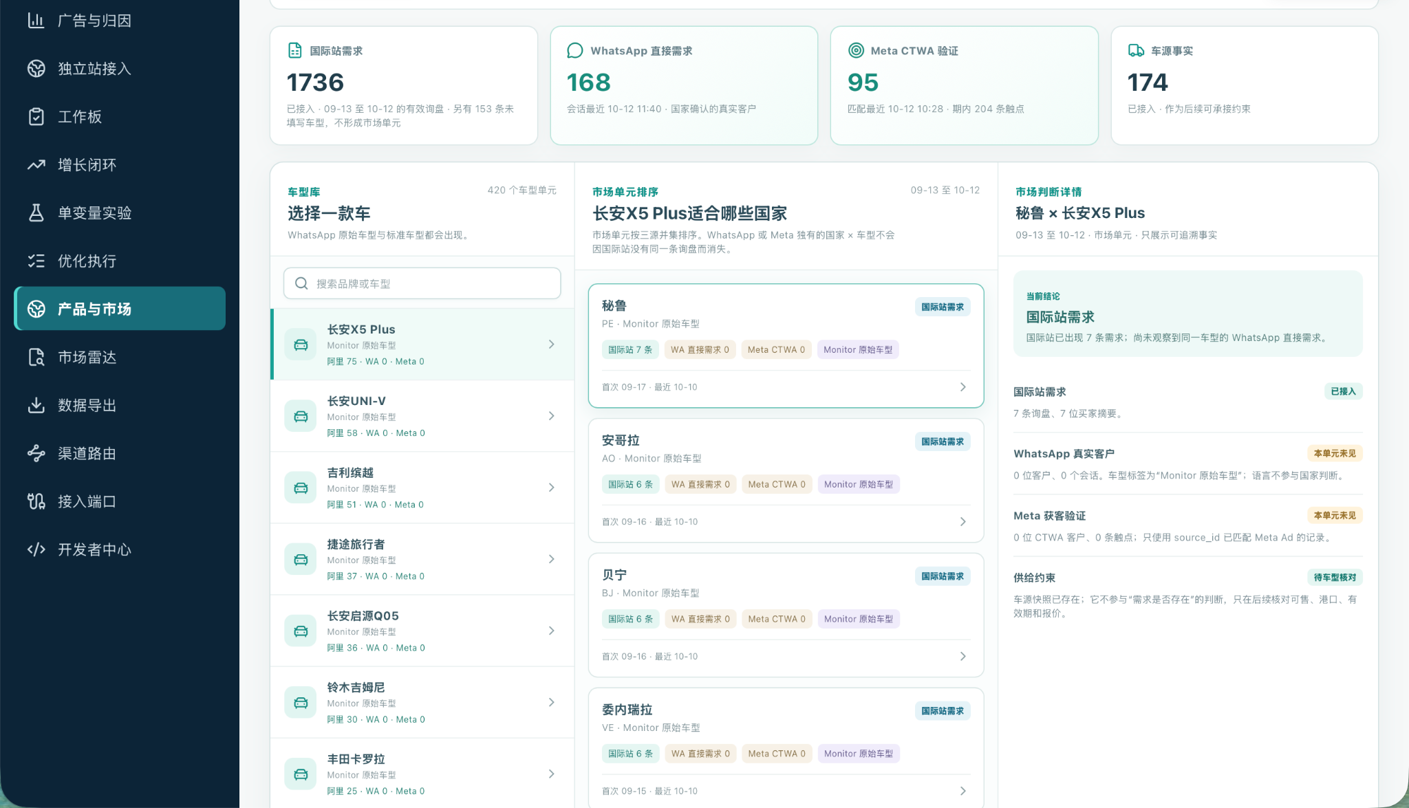1409x808 pixels.
Task: Open the 秘鲁 card chevron arrow
Action: click(962, 387)
